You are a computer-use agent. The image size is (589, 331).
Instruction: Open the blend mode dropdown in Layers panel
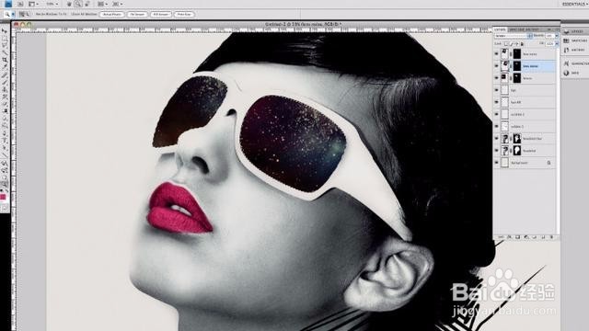514,36
